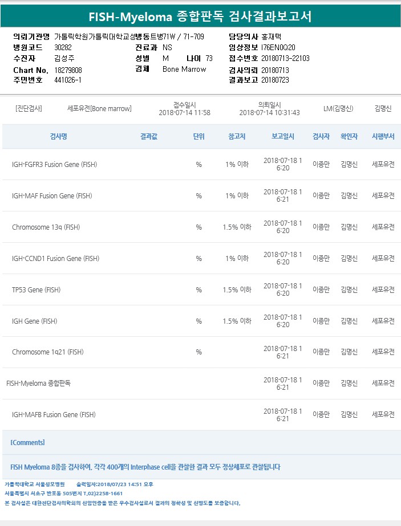Image resolution: width=401 pixels, height=526 pixels.
Task: Click the 시행부서 column header
Action: point(383,137)
